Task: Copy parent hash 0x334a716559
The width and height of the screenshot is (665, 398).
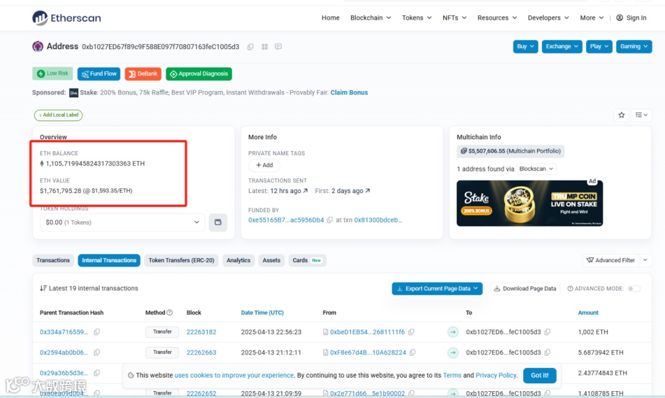Action: [97, 332]
